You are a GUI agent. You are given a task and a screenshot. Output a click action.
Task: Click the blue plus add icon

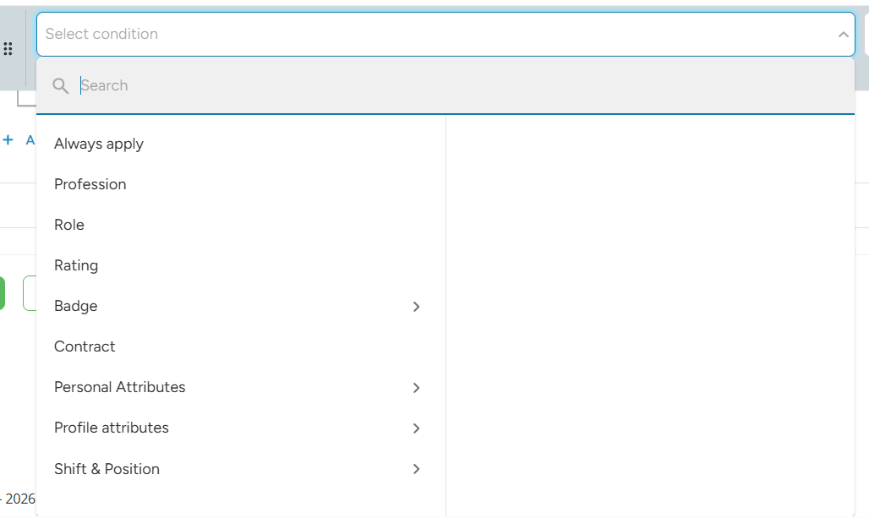click(x=8, y=139)
